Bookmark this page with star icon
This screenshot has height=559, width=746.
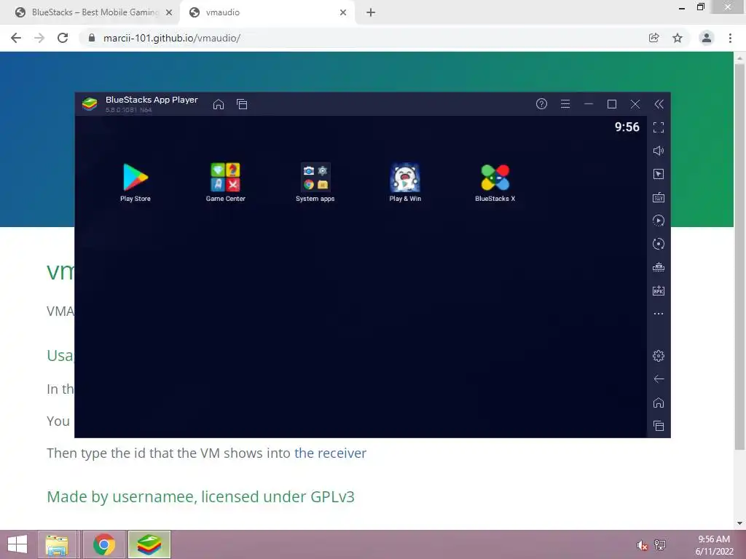[678, 38]
